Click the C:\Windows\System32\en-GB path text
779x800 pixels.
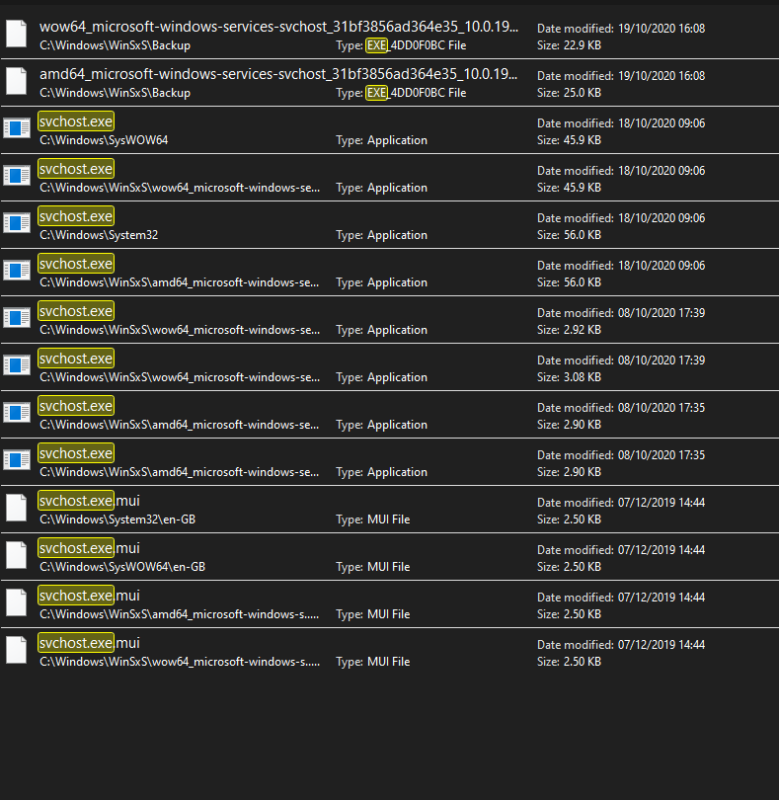pos(117,520)
